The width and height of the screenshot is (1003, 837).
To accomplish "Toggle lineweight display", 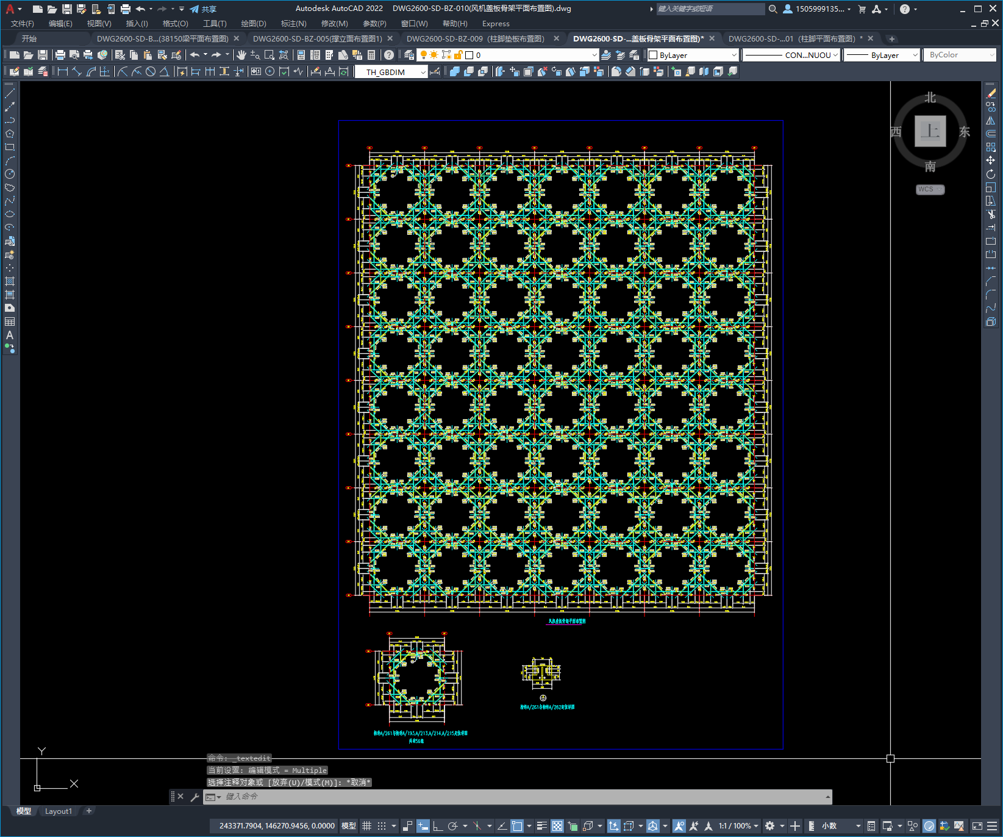I will (541, 826).
